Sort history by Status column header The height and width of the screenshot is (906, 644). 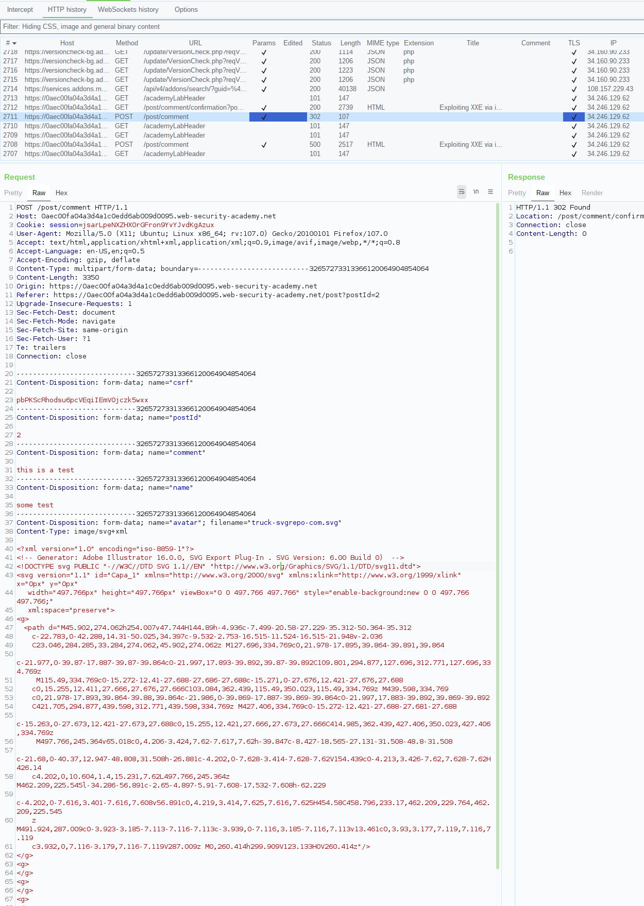pos(321,43)
